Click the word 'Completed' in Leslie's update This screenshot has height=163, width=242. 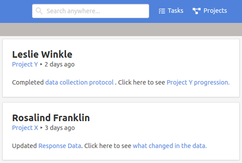tap(28, 82)
